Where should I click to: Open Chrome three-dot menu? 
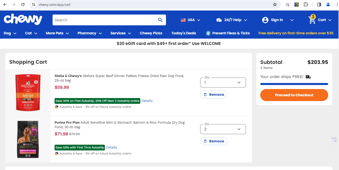click(337, 5)
